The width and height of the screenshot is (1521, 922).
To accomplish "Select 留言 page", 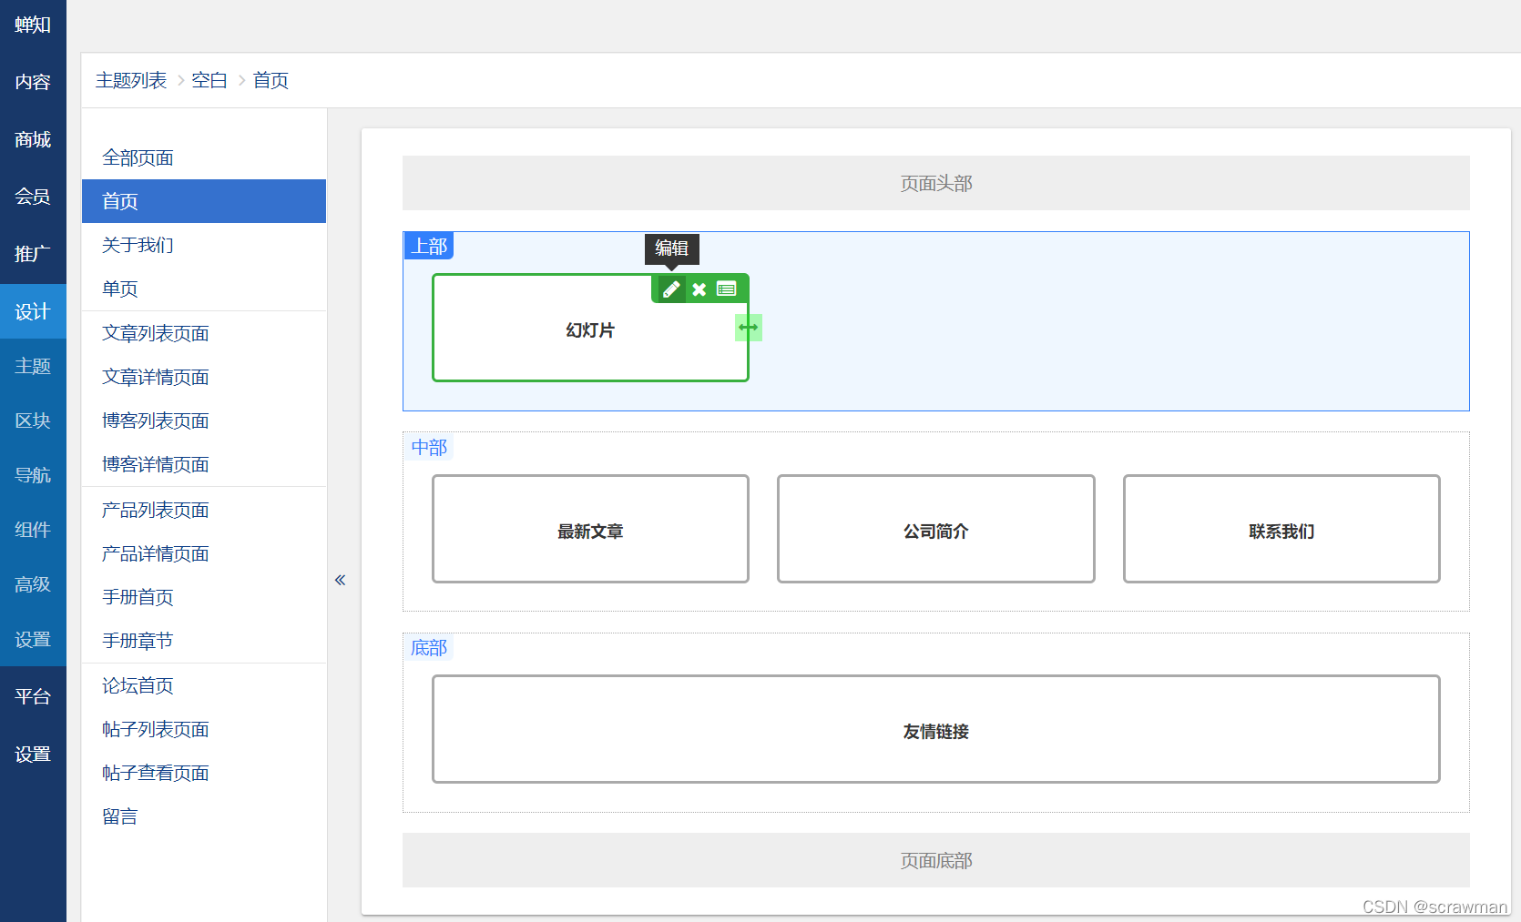I will 204,816.
